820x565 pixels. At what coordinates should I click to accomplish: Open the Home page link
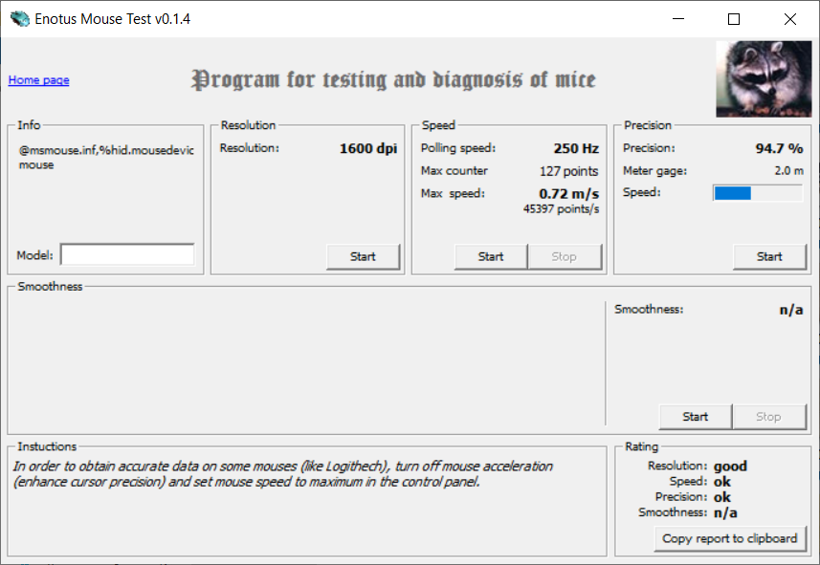click(38, 80)
